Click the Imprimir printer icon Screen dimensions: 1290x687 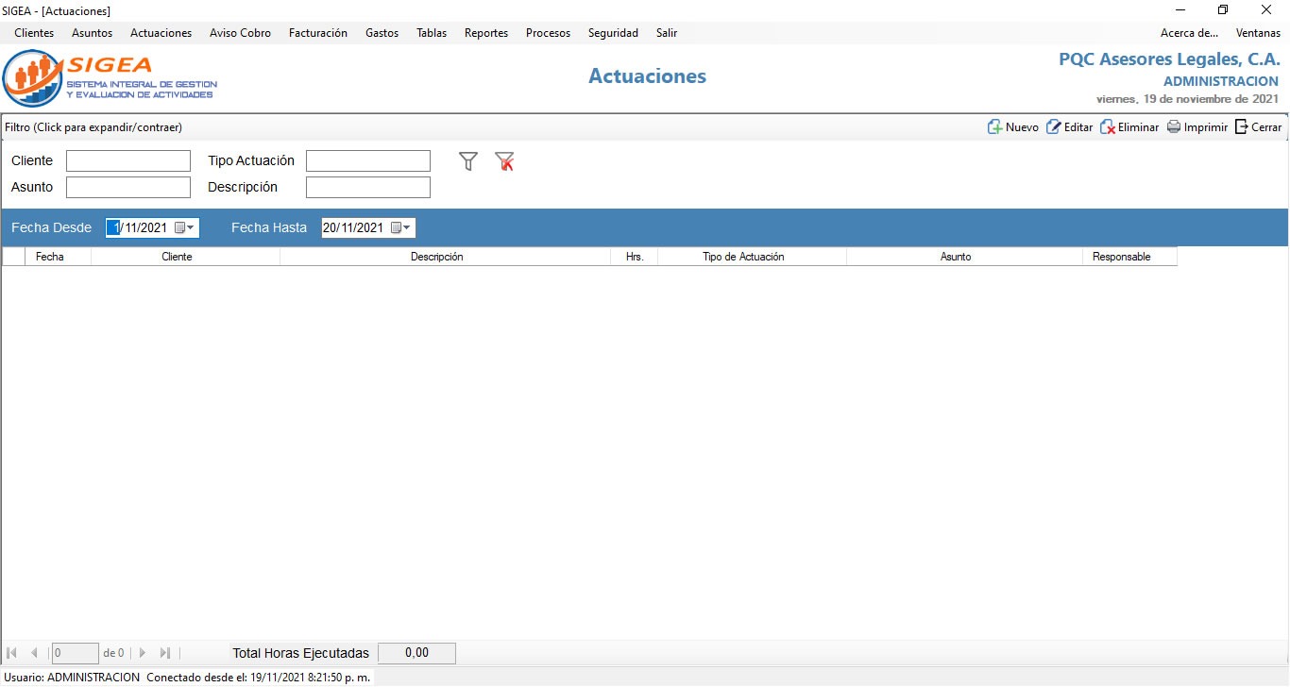click(x=1174, y=127)
